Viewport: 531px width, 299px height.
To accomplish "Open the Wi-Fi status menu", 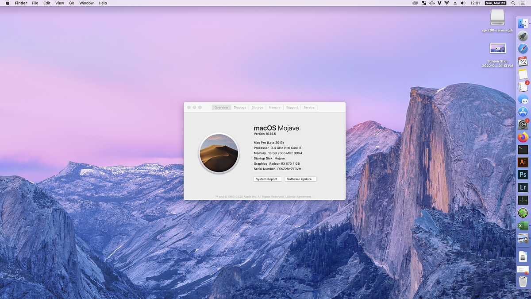I will pos(447,3).
